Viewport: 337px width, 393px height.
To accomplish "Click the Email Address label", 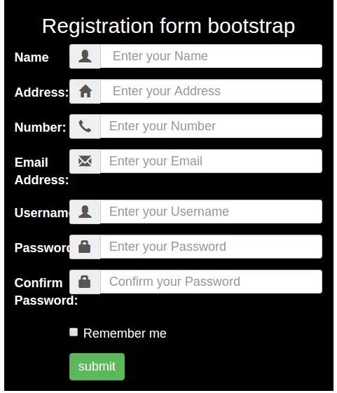I will [x=41, y=171].
